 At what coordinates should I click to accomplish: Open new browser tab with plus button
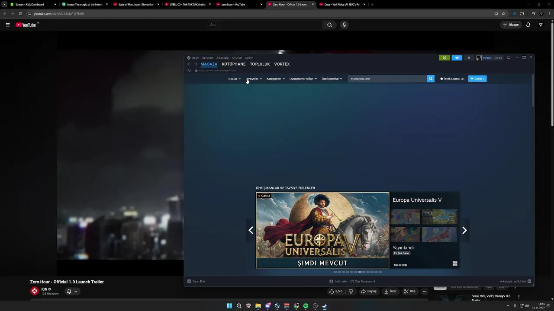tap(372, 4)
